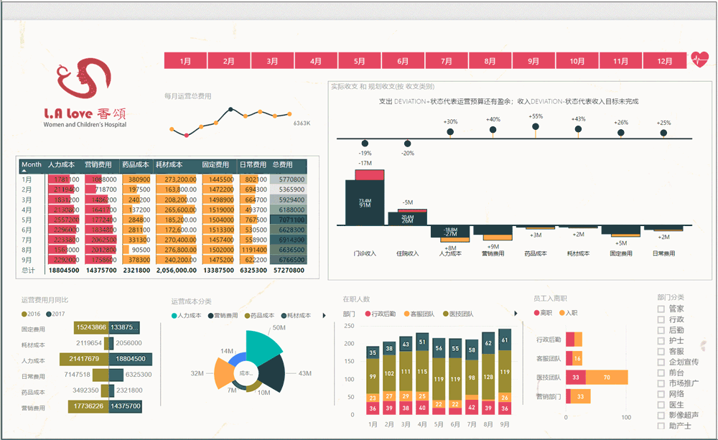718x440 pixels.
Task: Check the 企划宣传 department checkbox
Action: point(661,362)
